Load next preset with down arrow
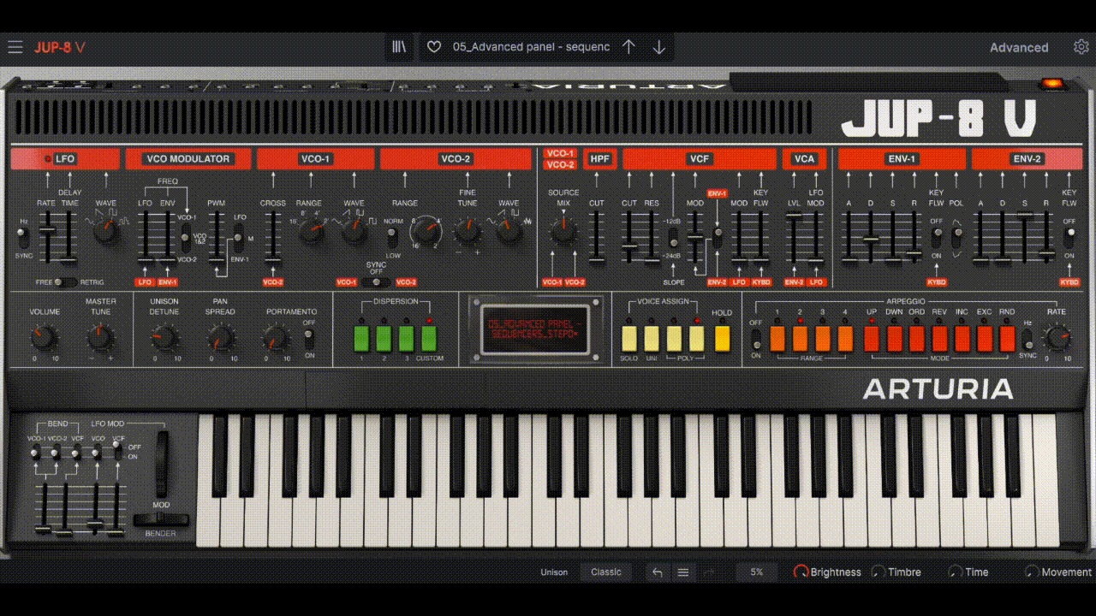Viewport: 1096px width, 616px height. pyautogui.click(x=658, y=47)
